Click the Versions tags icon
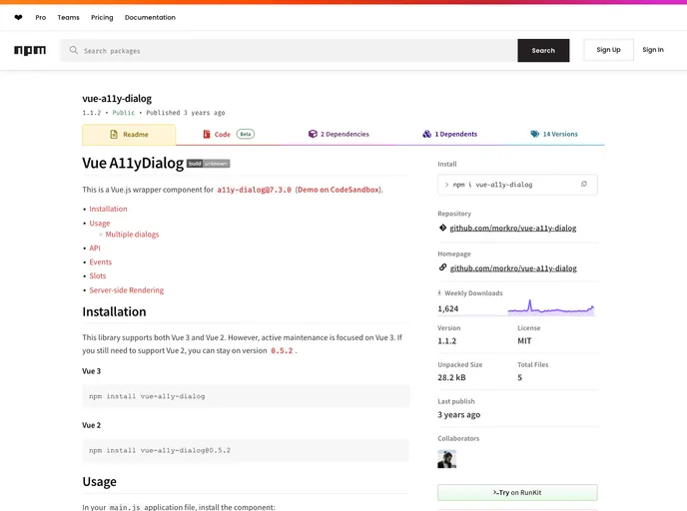 (x=534, y=134)
